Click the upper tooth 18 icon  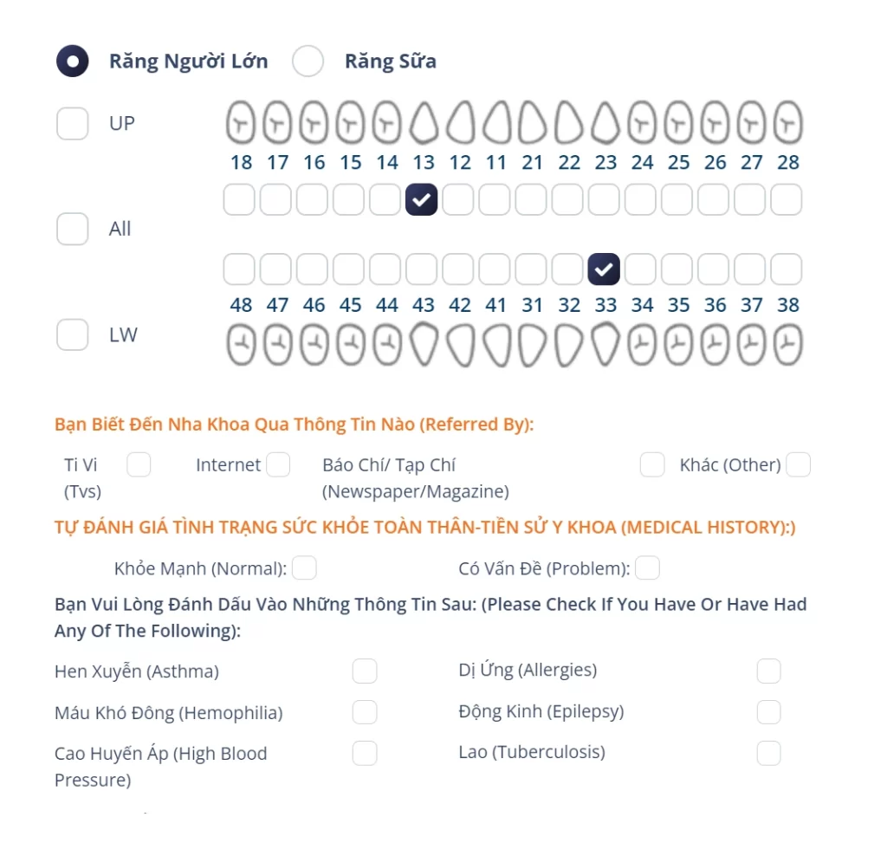point(242,124)
